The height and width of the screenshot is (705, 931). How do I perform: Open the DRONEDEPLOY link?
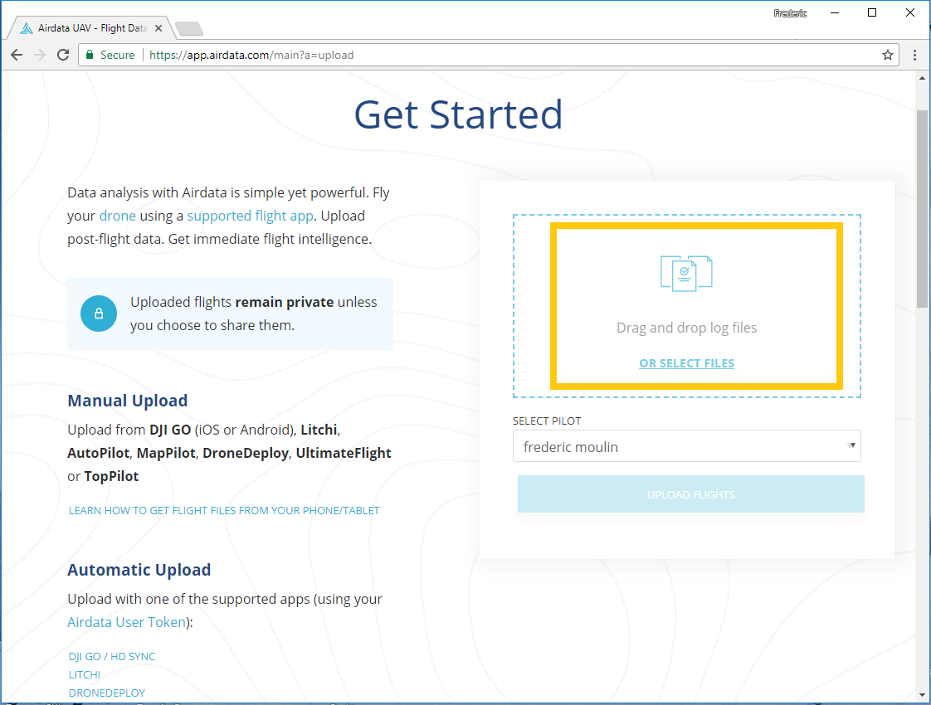pyautogui.click(x=107, y=693)
